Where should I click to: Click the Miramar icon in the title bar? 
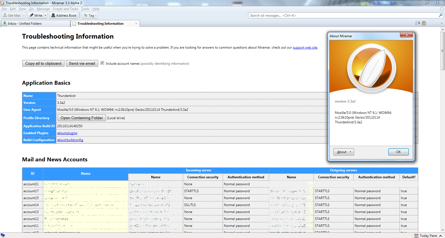click(x=3, y=3)
